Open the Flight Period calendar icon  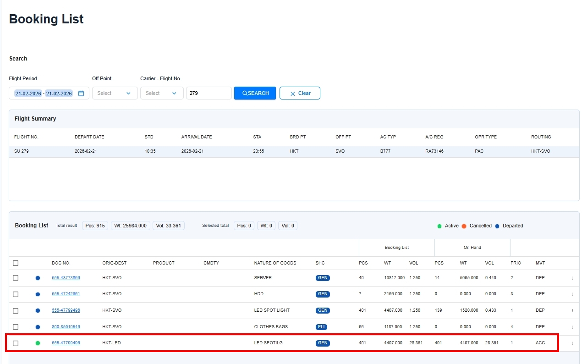(x=81, y=93)
